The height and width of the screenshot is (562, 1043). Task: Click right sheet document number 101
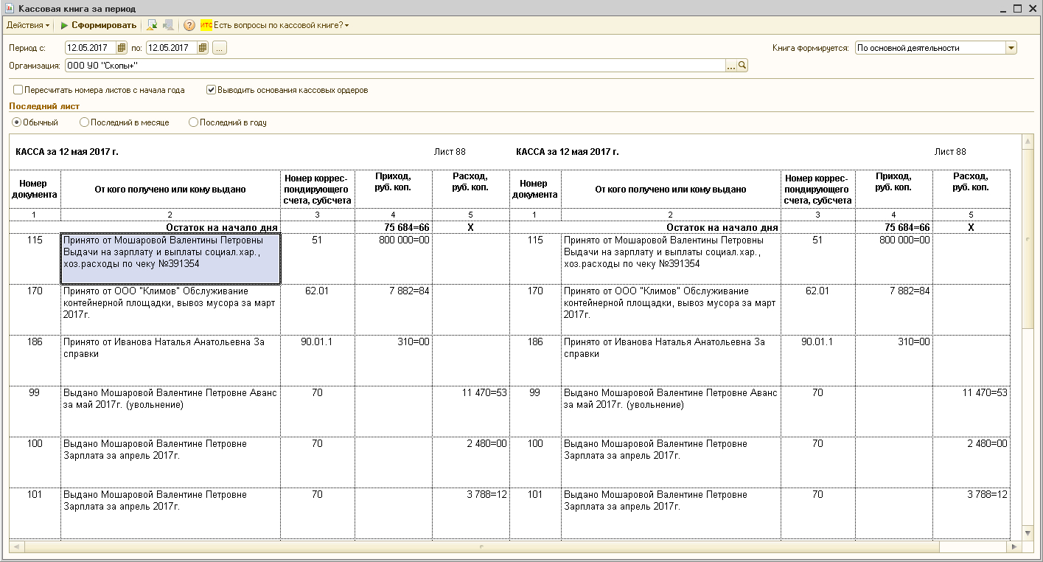(535, 494)
